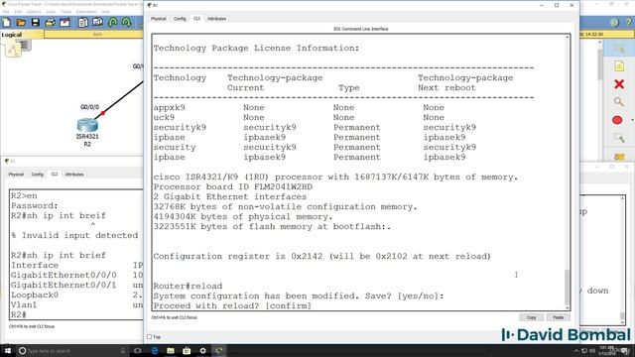Switch to Physical tab in R1 window
635x357 pixels.
click(159, 19)
